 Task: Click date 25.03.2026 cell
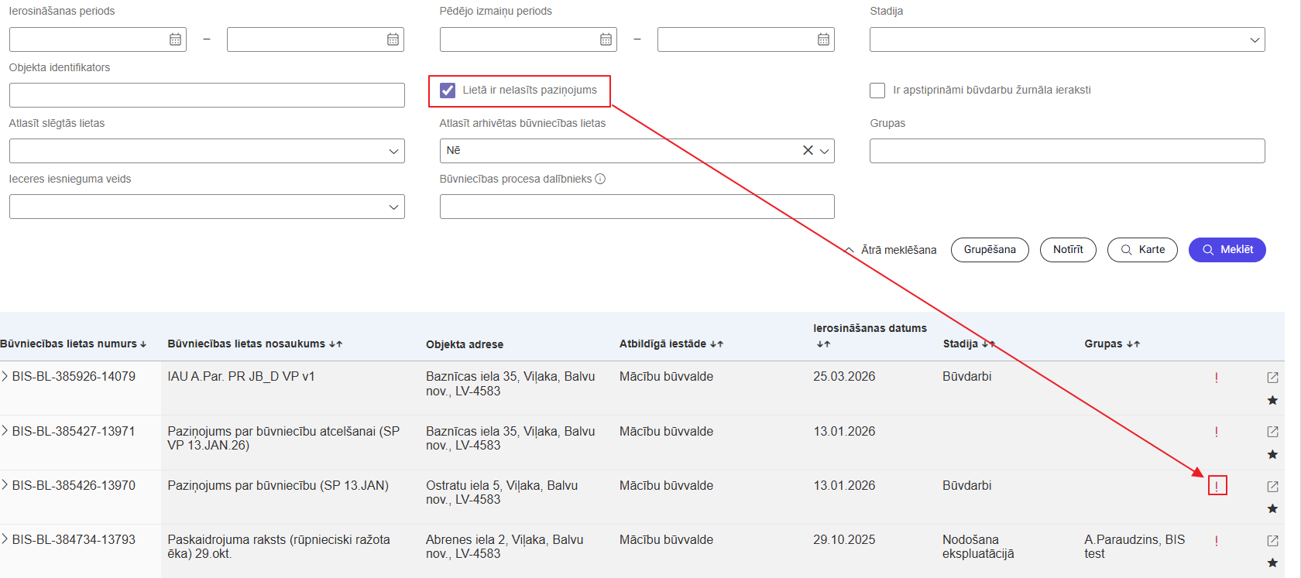(x=844, y=377)
